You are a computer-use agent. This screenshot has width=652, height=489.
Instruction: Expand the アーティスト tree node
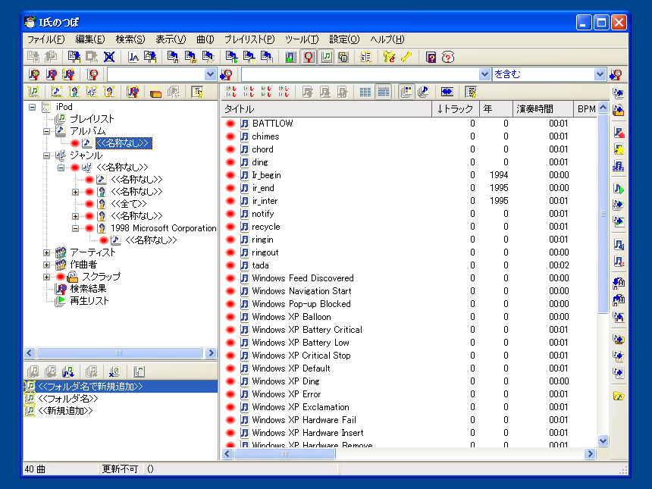pyautogui.click(x=46, y=252)
